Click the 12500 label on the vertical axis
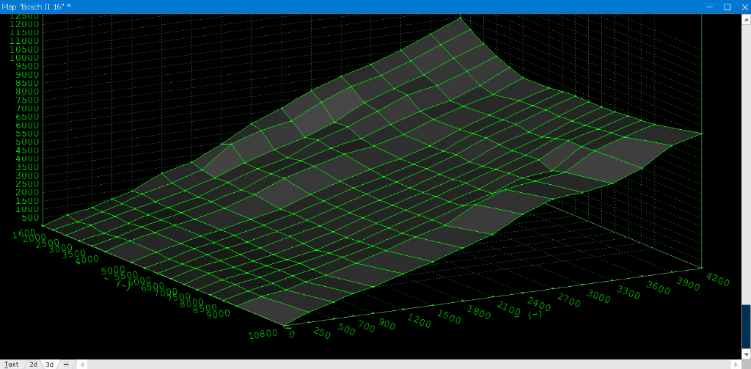 pos(24,16)
